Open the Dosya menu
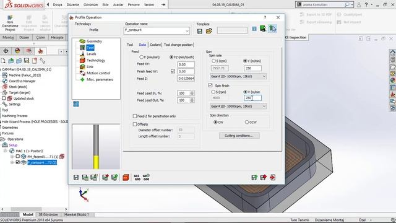396x223 pixels. (x=58, y=4)
